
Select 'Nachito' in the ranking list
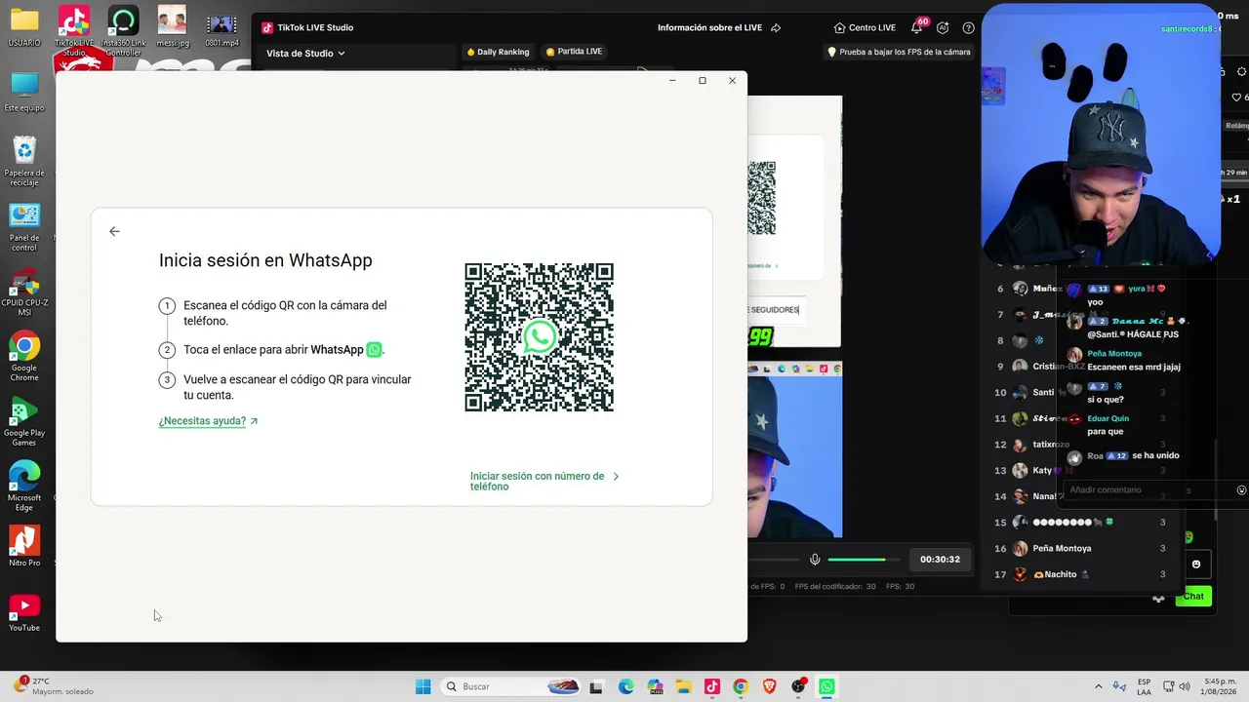point(1061,574)
